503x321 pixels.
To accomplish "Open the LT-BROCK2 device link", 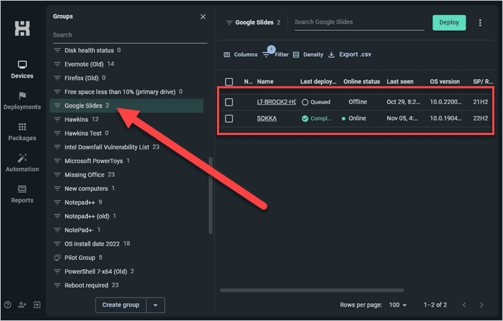I will pyautogui.click(x=276, y=102).
